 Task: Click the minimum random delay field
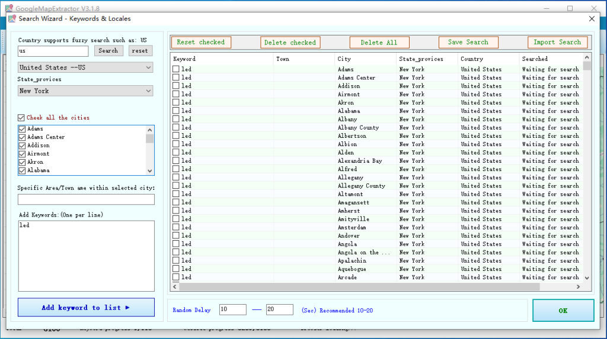pos(232,310)
